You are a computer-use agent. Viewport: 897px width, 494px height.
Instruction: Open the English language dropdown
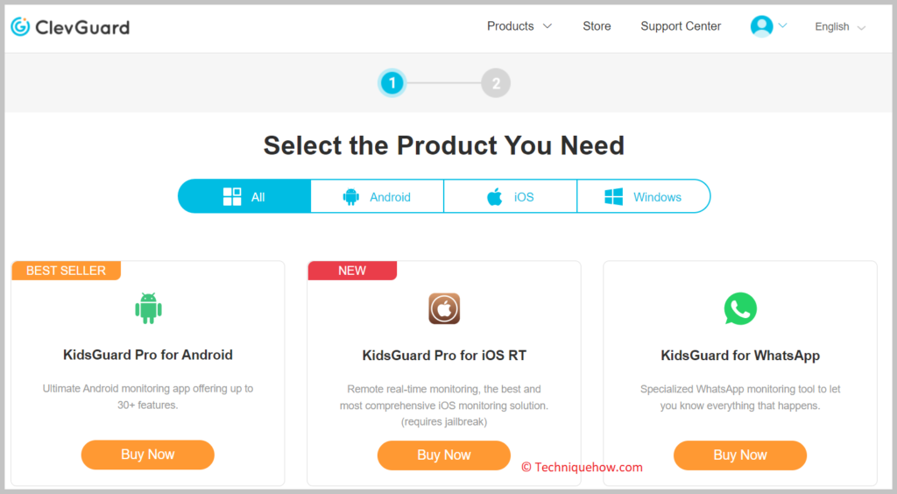(x=840, y=27)
